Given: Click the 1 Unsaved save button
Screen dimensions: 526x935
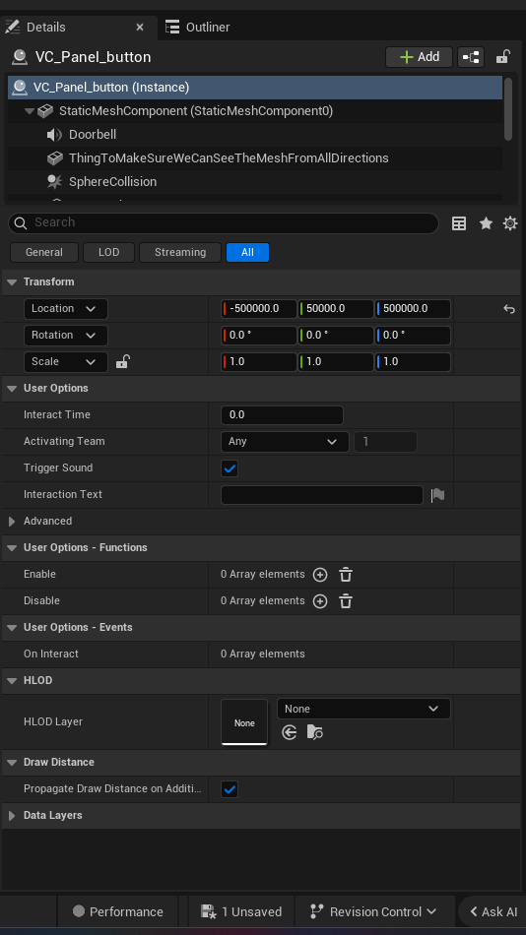Looking at the screenshot, I should (x=241, y=911).
